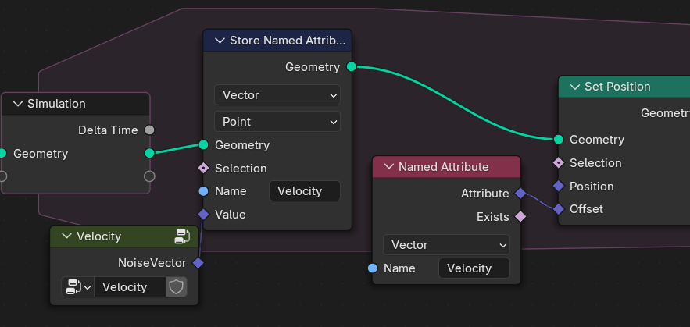Click the Name string socket on Store Named Attribute
Viewport: 690px width, 327px height.
click(x=203, y=191)
